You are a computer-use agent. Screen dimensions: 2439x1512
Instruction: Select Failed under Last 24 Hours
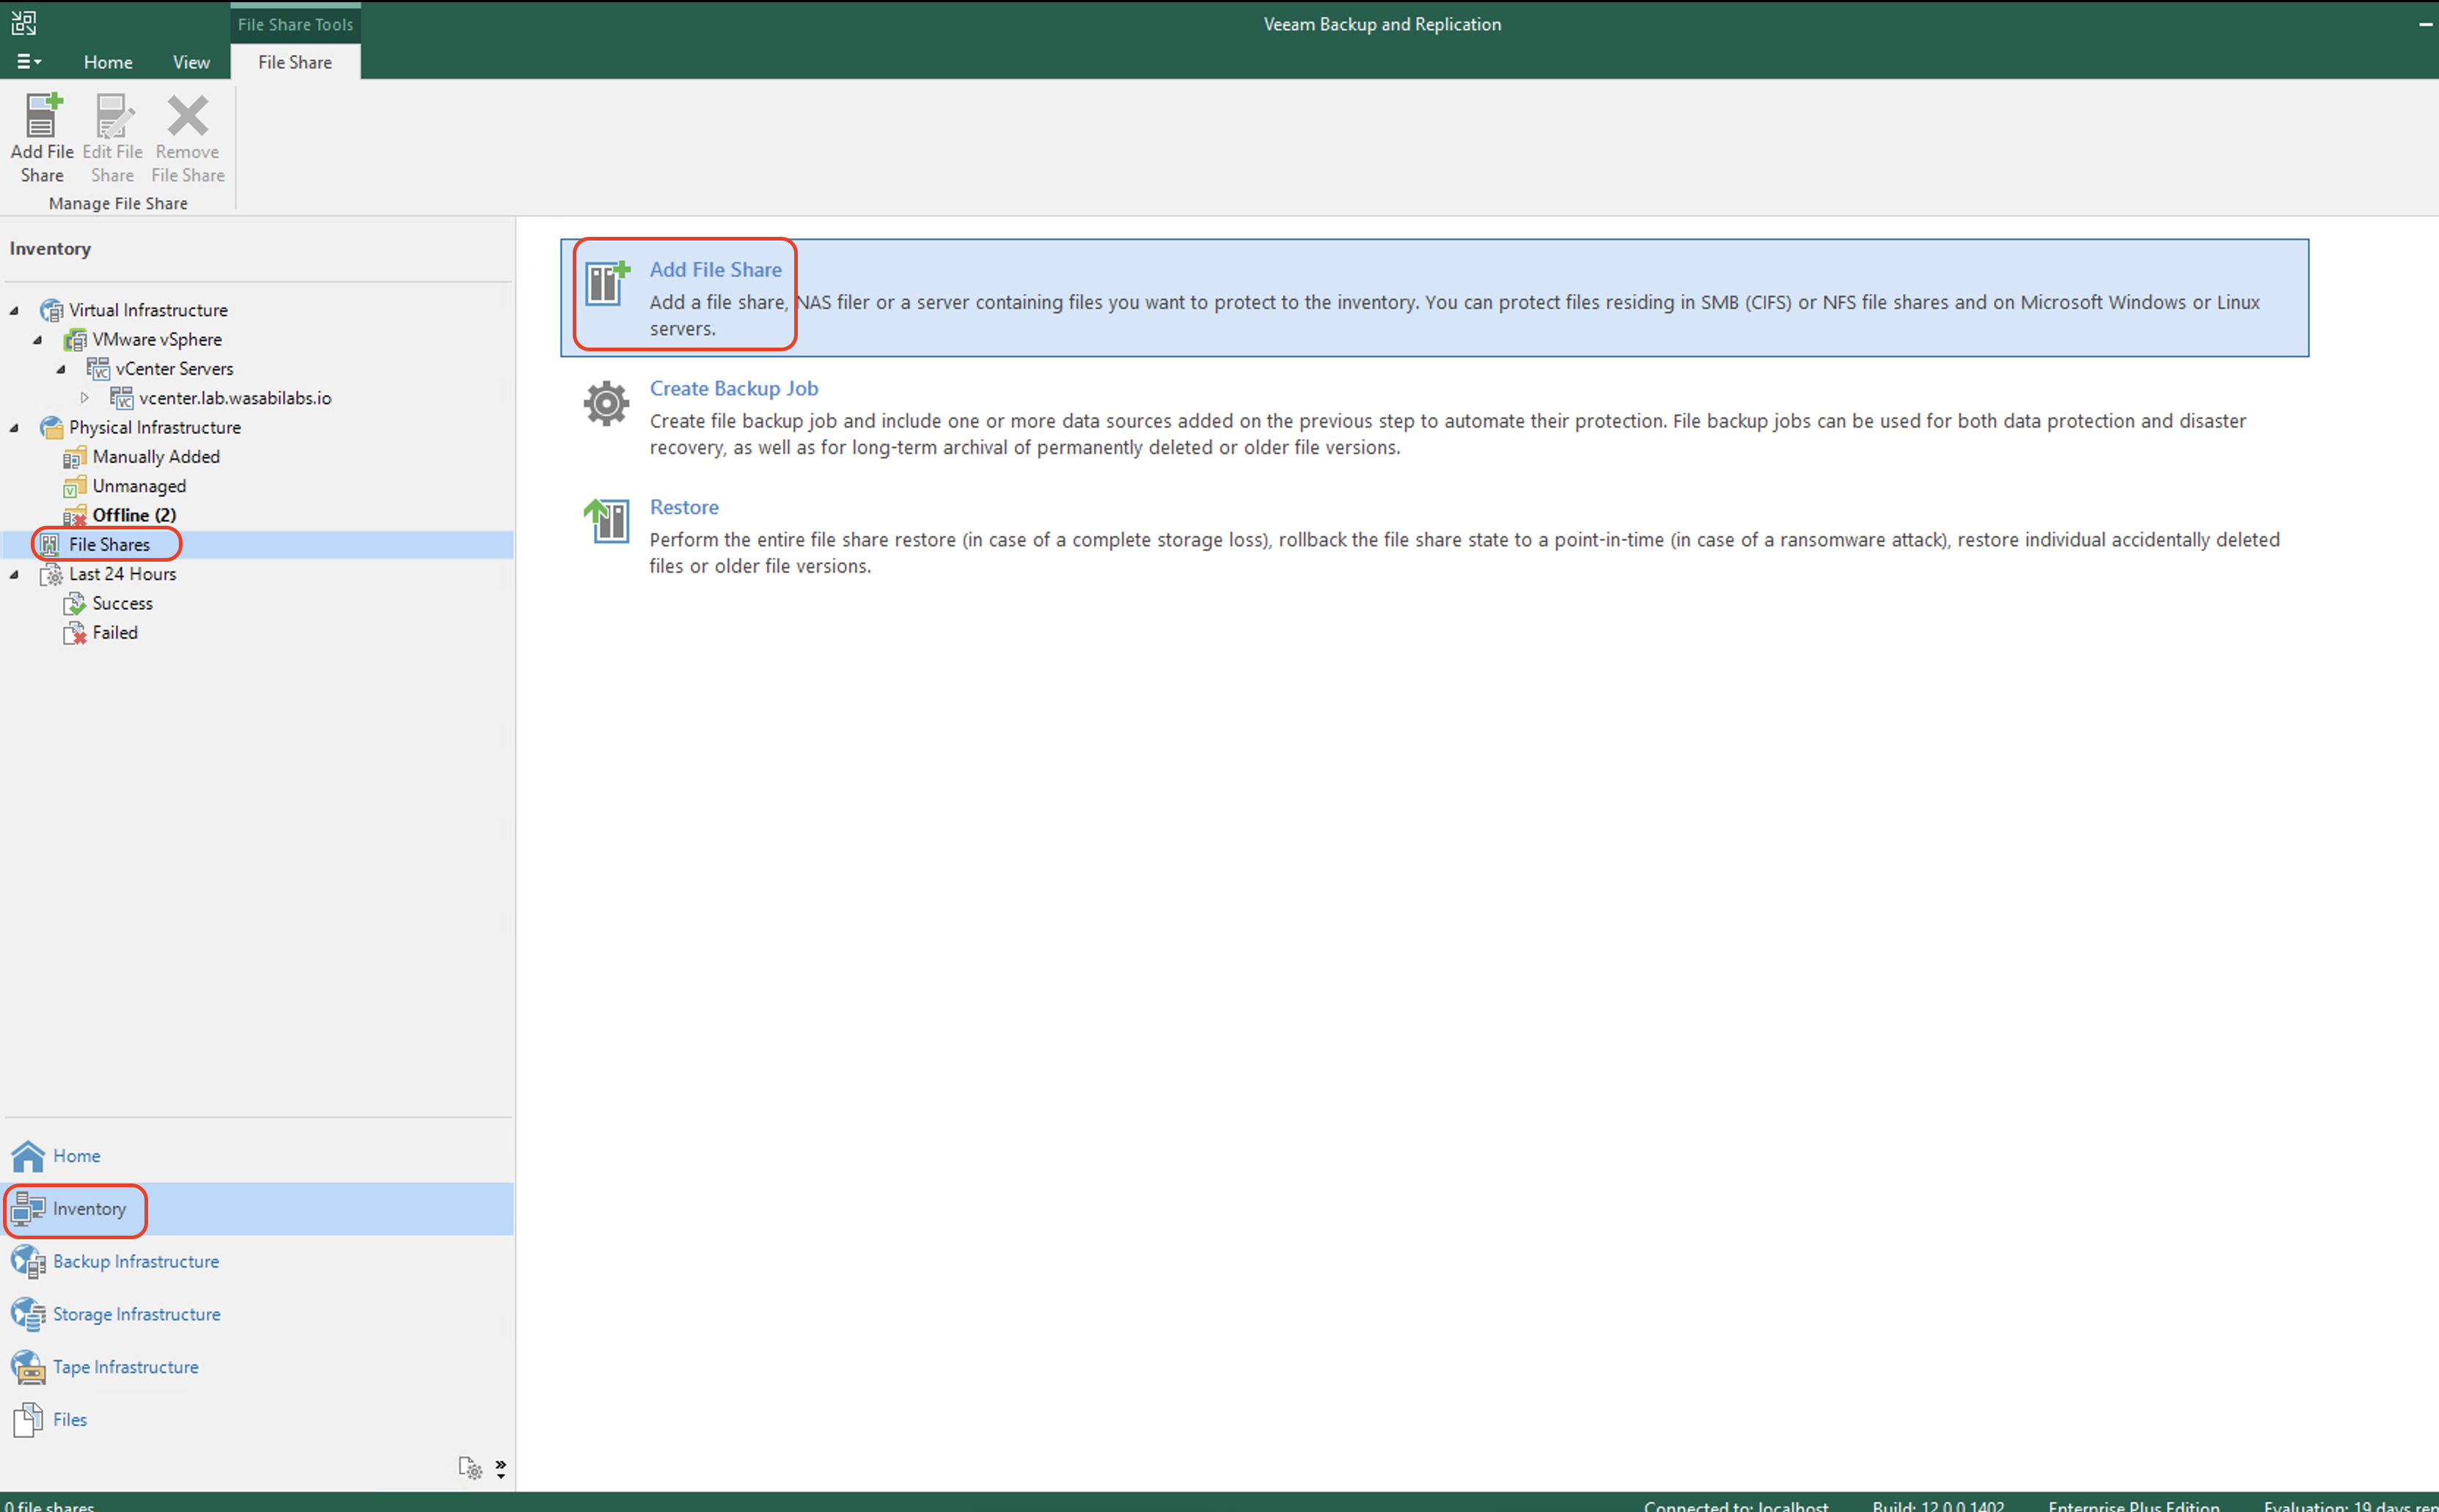[115, 632]
